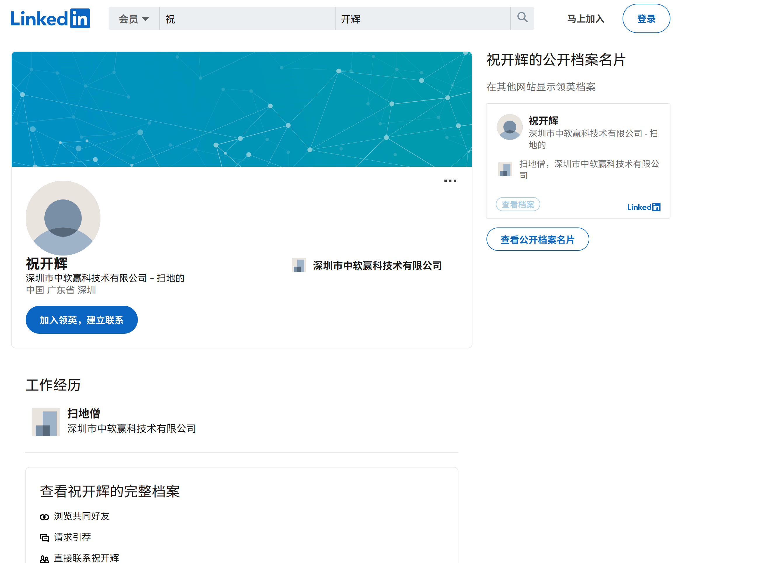Open the more options ellipsis menu on profile

[450, 181]
